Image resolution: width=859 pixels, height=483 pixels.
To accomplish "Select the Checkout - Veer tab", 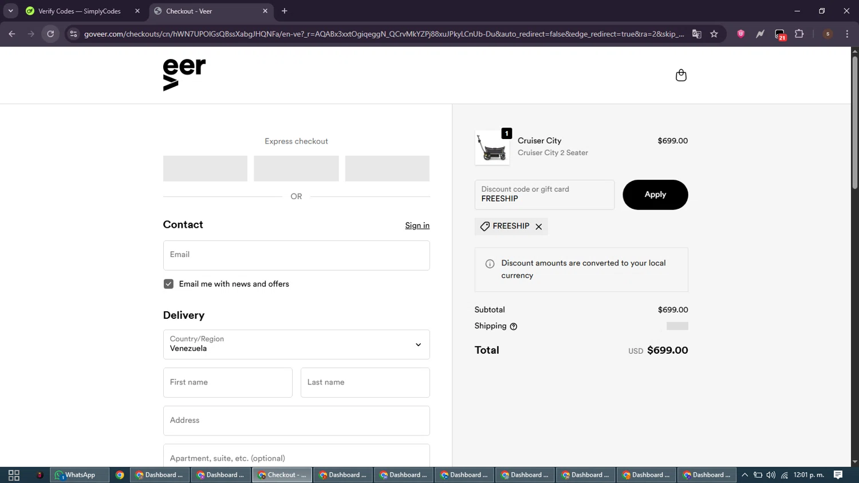I will pos(210,11).
